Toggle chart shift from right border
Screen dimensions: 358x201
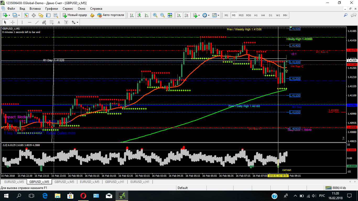click(187, 15)
